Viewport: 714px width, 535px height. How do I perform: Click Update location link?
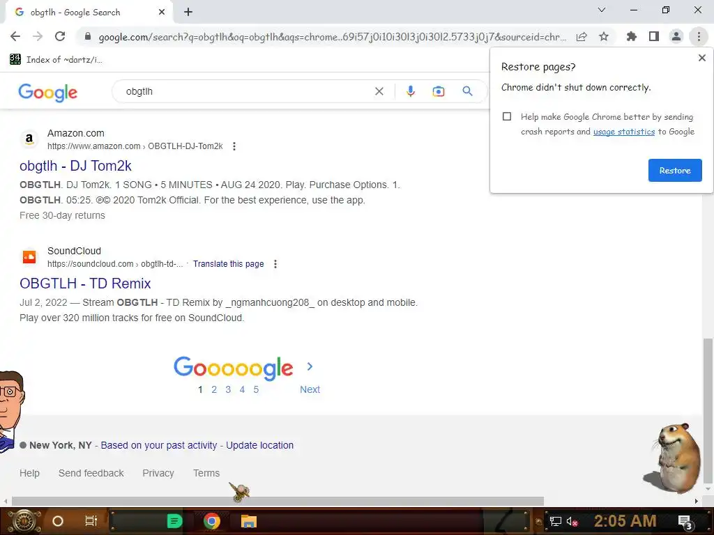[x=259, y=445]
